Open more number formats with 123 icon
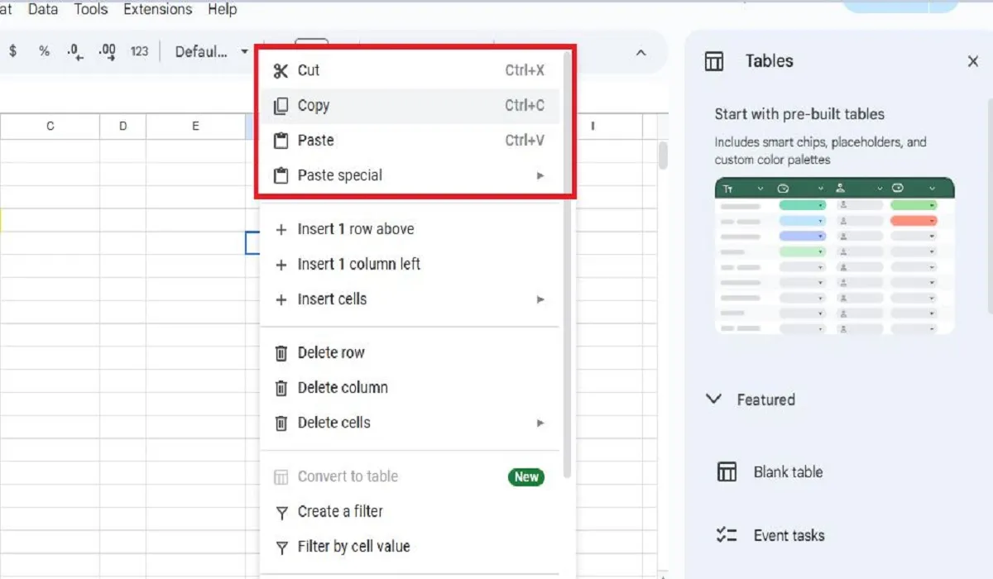The image size is (993, 579). point(139,50)
